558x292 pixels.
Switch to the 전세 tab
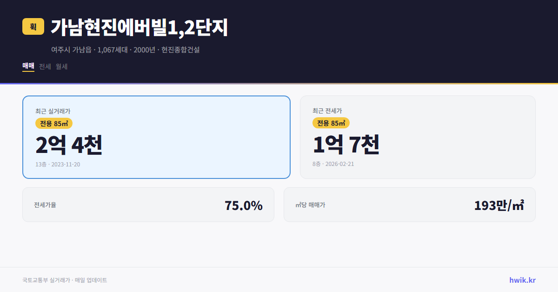pos(45,66)
